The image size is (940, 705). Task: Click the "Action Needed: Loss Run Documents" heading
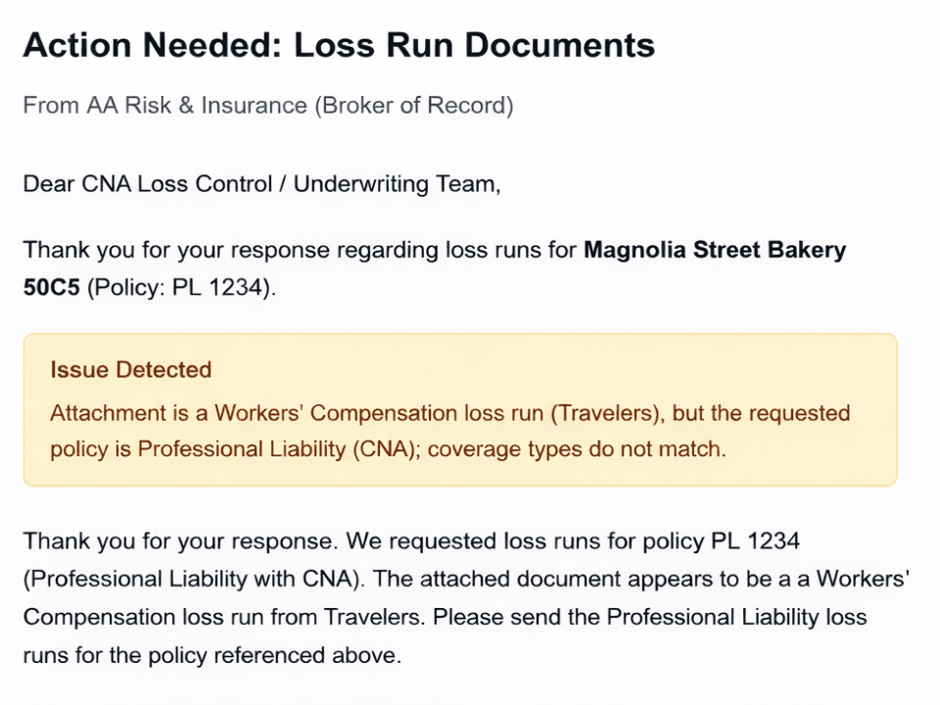click(x=338, y=46)
